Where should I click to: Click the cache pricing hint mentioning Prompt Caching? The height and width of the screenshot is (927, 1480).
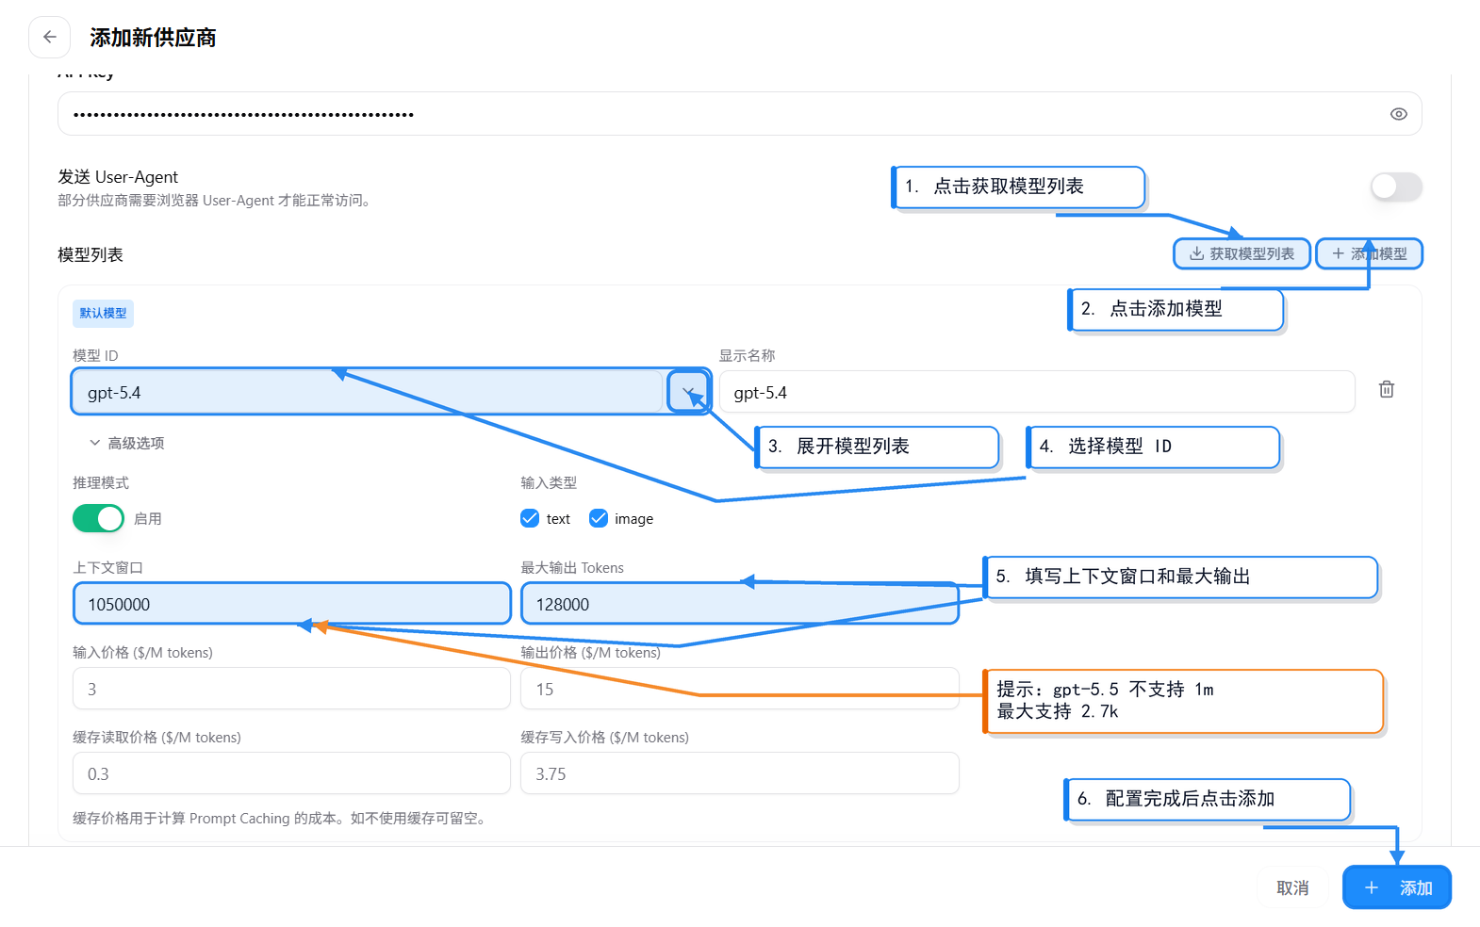click(x=282, y=818)
